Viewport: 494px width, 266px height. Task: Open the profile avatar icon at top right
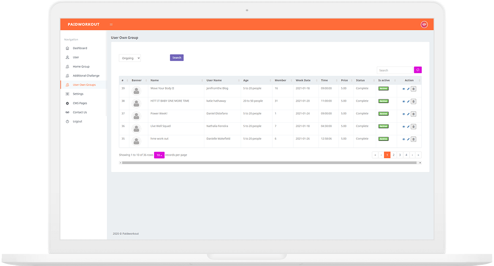424,24
